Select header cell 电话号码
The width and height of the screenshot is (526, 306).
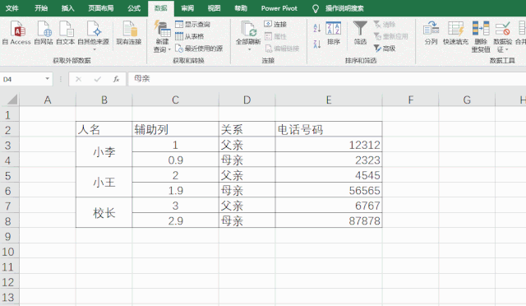coord(329,129)
